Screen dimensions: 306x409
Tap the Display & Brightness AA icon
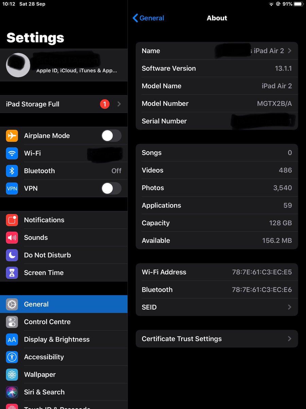(12, 339)
